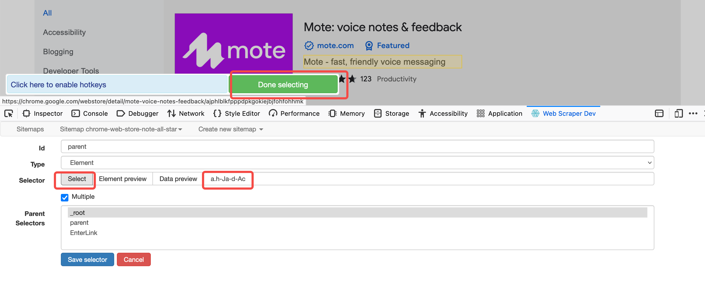Click the Select selector button
The height and width of the screenshot is (289, 705).
(x=77, y=179)
